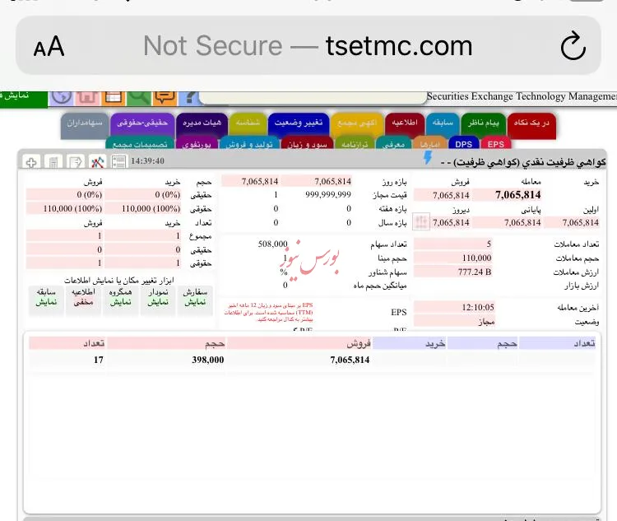This screenshot has height=521, width=617.
Task: Open the سابقه tab in the top tab row
Action: point(443,125)
